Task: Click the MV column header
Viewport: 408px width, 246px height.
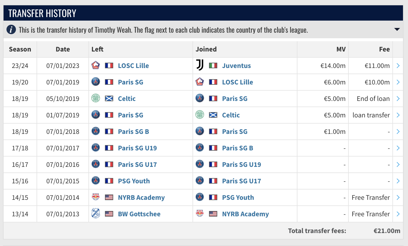Action: 341,49
